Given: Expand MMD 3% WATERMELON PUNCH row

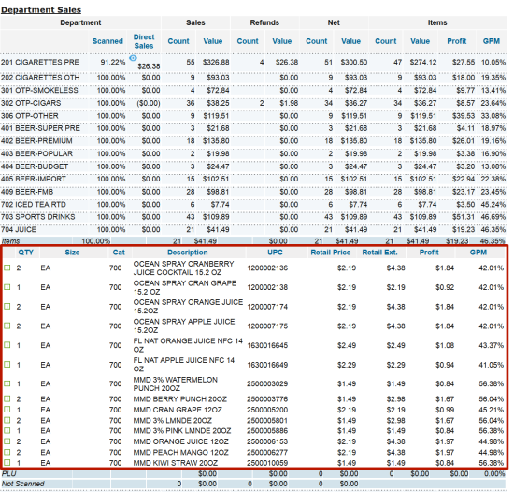Looking at the screenshot, I should coord(7,383).
